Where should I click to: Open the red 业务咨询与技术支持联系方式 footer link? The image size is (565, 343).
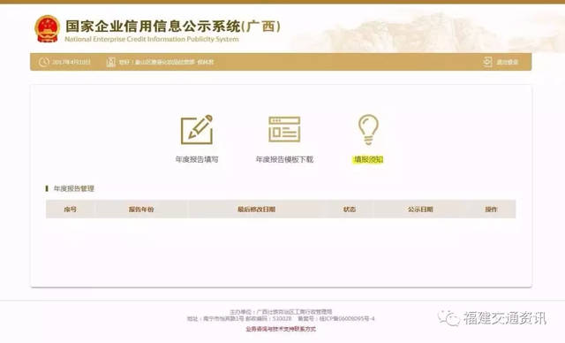281,329
